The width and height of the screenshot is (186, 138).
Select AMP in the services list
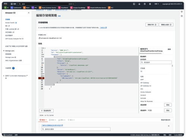pos(142,79)
